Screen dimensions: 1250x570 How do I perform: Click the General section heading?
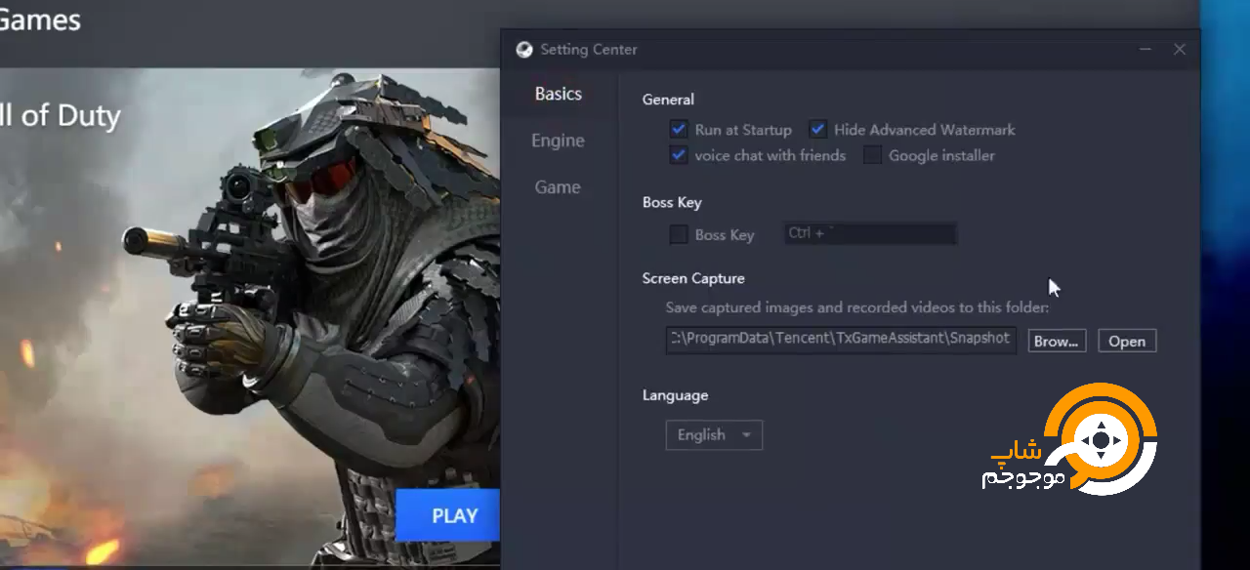pyautogui.click(x=668, y=100)
